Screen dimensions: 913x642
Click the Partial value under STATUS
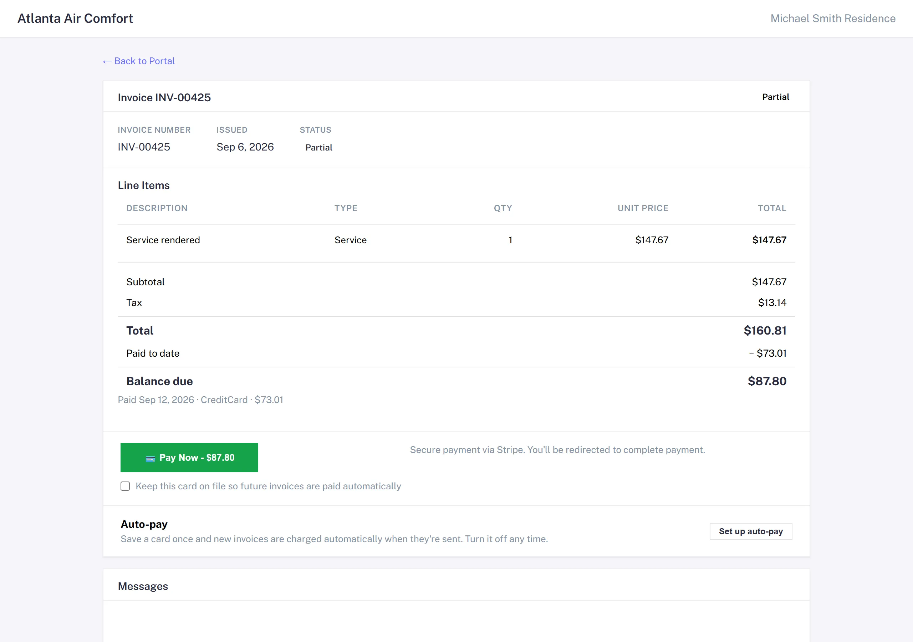(x=318, y=148)
